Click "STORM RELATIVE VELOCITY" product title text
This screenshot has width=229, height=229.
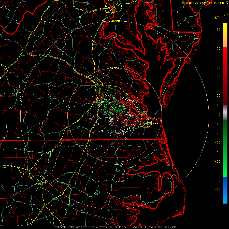click(81, 227)
